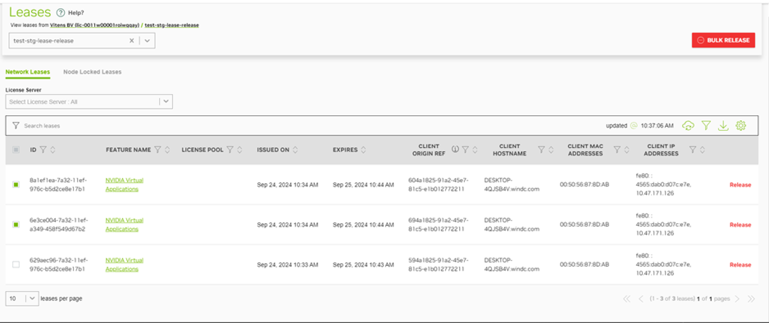
Task: Filter the Client IP Addresses column
Action: coord(693,150)
